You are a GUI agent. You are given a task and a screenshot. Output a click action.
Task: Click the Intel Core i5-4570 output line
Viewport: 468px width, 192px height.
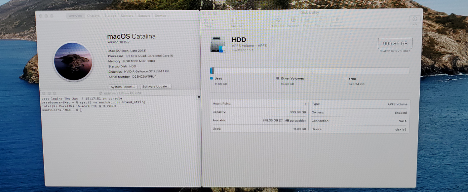coord(79,106)
